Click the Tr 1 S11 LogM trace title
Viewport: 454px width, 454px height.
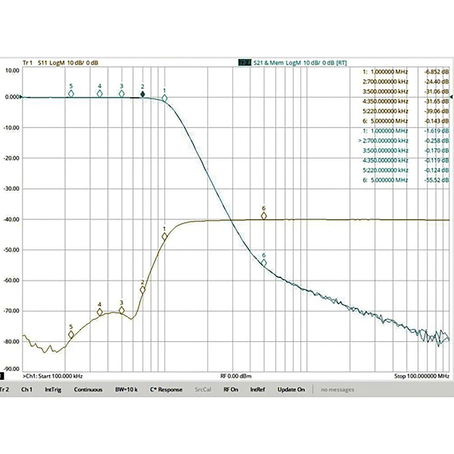[x=60, y=62]
